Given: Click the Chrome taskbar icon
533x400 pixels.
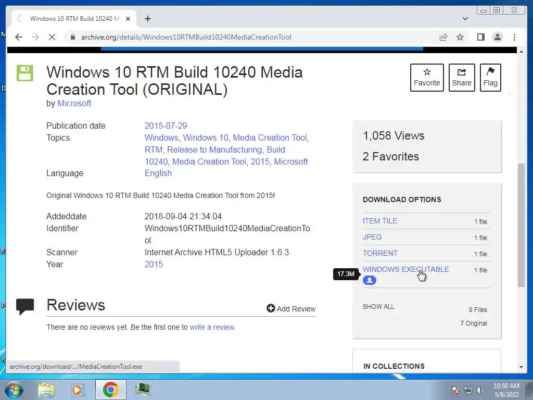Looking at the screenshot, I should pos(110,390).
